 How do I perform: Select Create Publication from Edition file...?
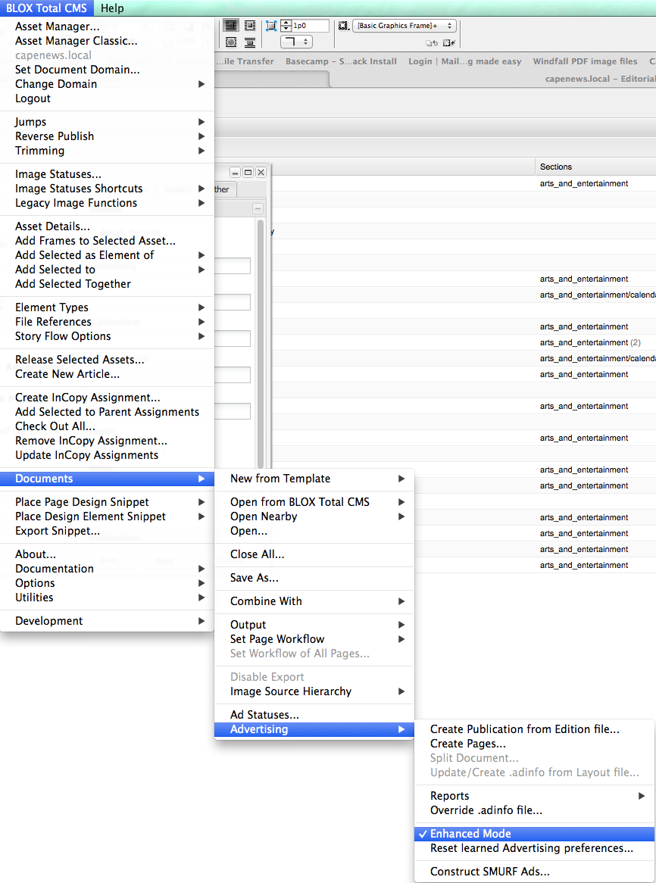pos(534,729)
